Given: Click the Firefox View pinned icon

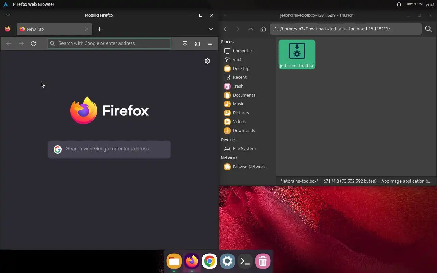Looking at the screenshot, I should coord(8,29).
